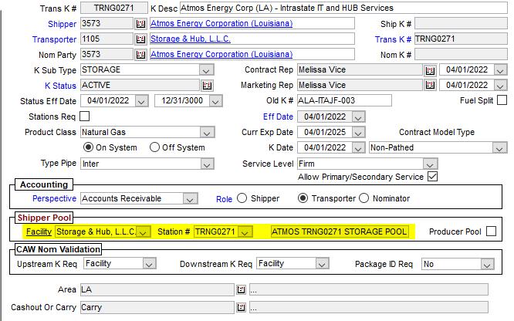Open Storage & Hub, L.L.C. transporter link
This screenshot has width=514, height=321.
(185, 39)
